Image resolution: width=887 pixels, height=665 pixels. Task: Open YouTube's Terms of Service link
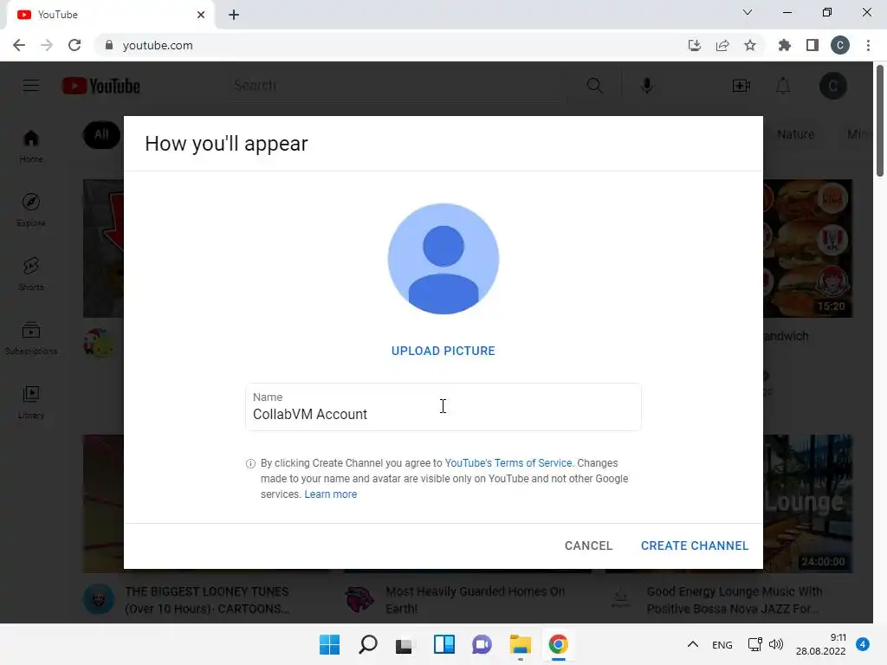pyautogui.click(x=508, y=462)
